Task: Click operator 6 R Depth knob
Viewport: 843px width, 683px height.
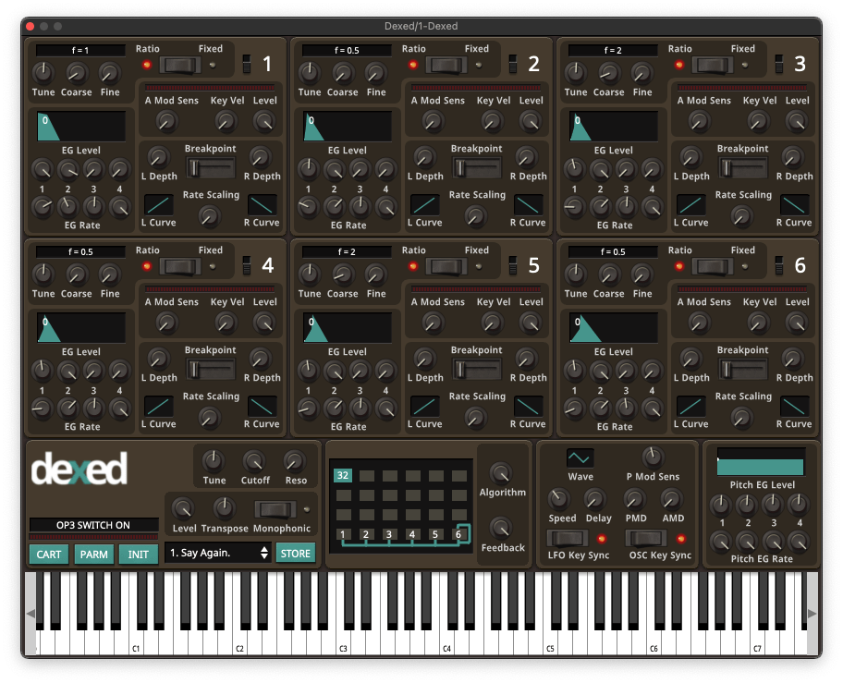Action: click(x=792, y=359)
